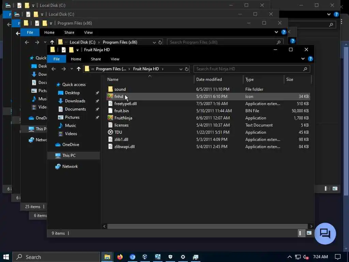Image resolution: width=349 pixels, height=262 pixels.
Task: Open the Share tab in Fruit Ninja HD
Action: pyautogui.click(x=96, y=59)
